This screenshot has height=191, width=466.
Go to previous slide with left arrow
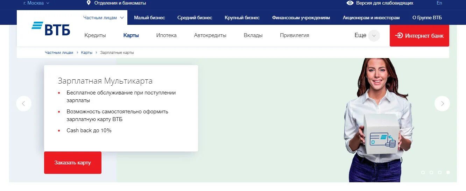24,104
